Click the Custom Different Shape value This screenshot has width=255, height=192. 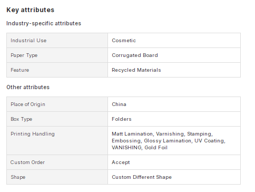pyautogui.click(x=142, y=177)
